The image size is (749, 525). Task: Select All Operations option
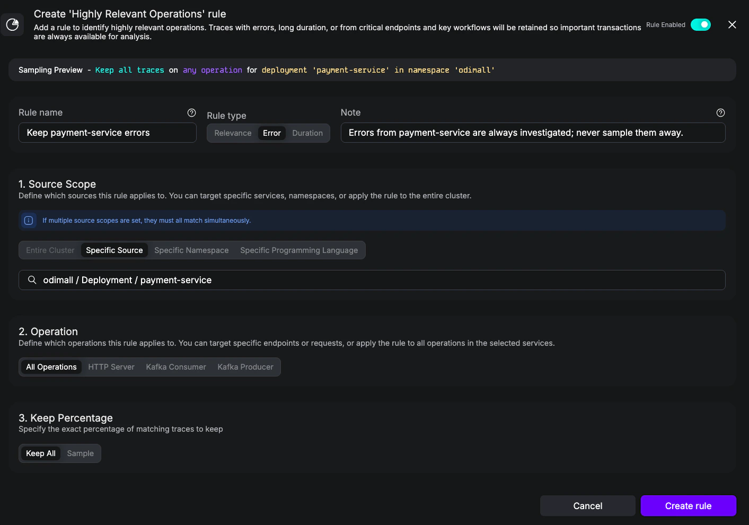[x=51, y=367]
